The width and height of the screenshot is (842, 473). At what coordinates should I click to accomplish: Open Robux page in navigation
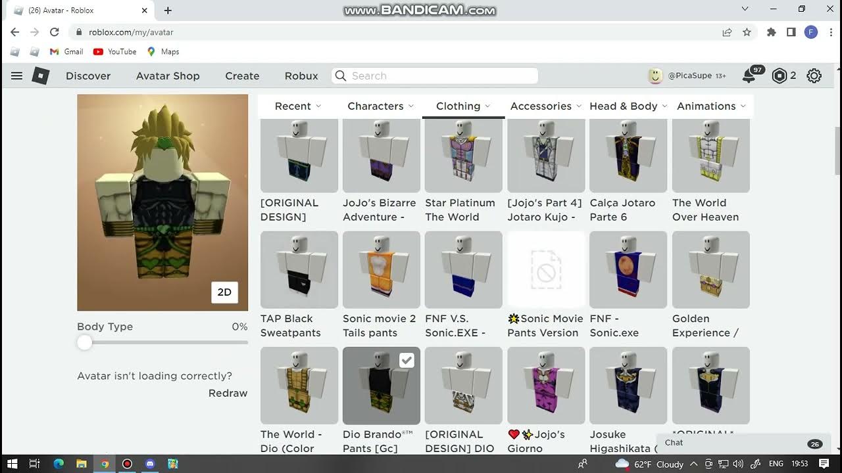tap(301, 76)
